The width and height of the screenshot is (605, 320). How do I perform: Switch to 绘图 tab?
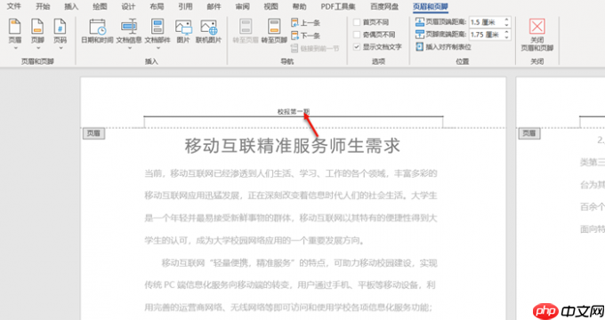(100, 6)
